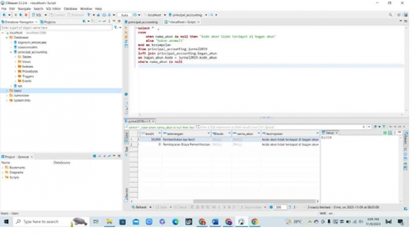Viewport: 420px width, 236px height.
Task: Close the Value panel tab
Action: point(337,133)
